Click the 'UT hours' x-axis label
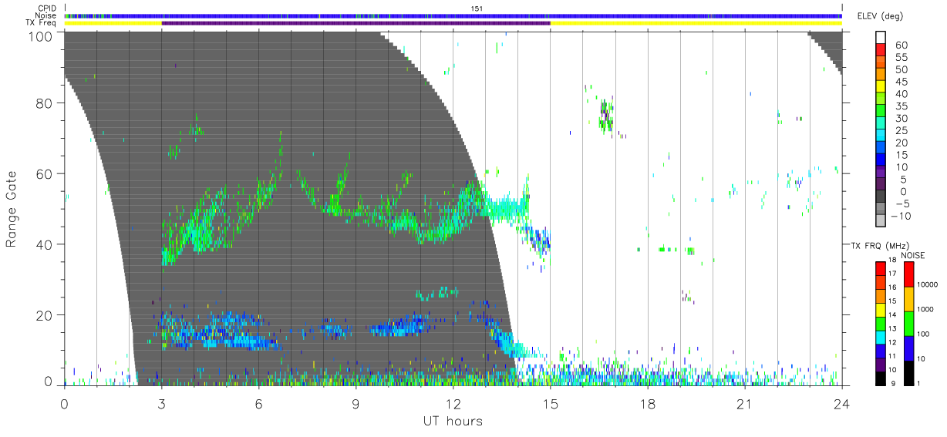The width and height of the screenshot is (947, 437). [x=452, y=421]
